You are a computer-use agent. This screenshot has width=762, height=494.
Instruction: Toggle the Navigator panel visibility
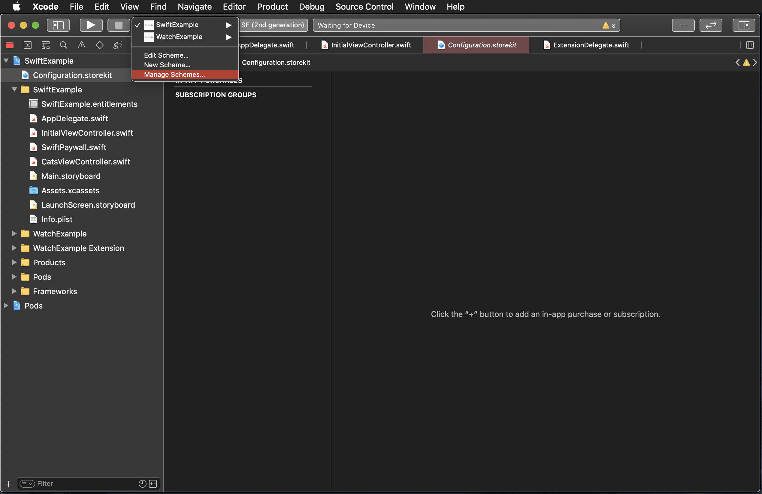click(58, 25)
